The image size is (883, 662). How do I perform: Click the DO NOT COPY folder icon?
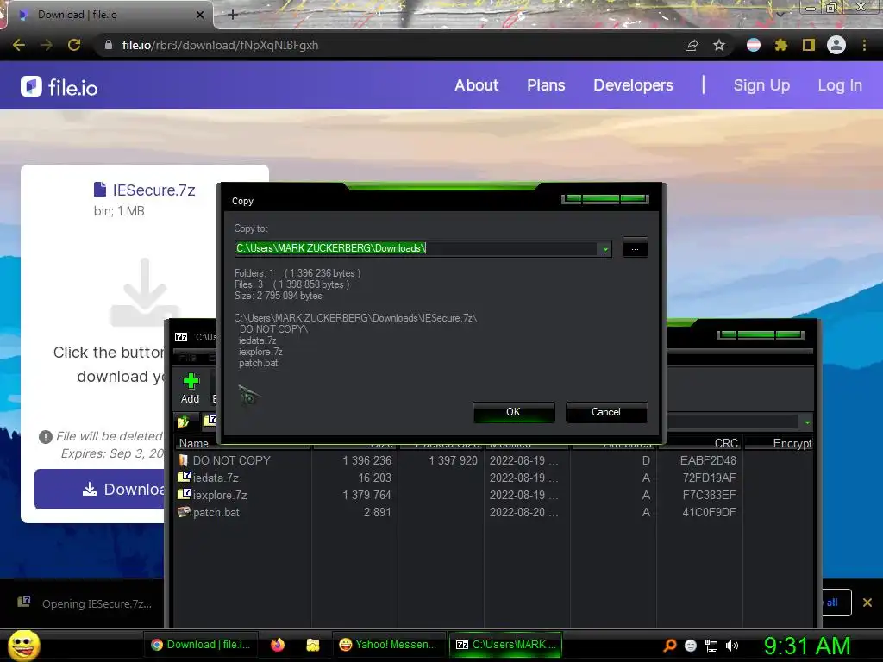click(x=184, y=460)
